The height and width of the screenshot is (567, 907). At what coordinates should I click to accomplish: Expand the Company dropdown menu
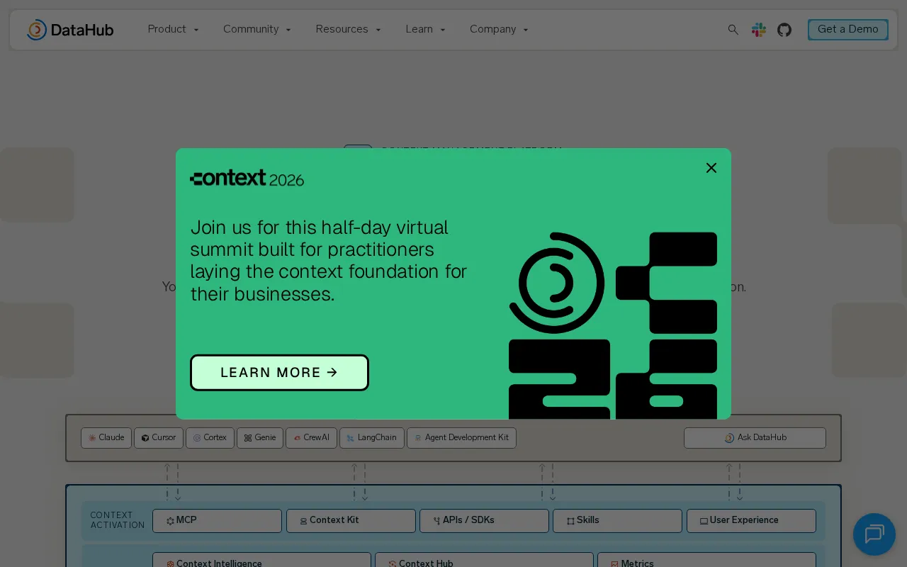click(x=500, y=30)
